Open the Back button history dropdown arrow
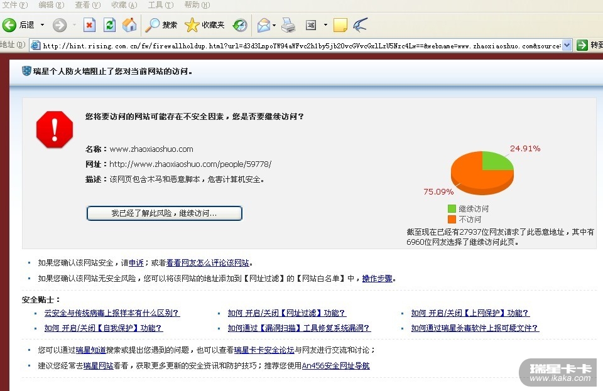 pos(42,25)
